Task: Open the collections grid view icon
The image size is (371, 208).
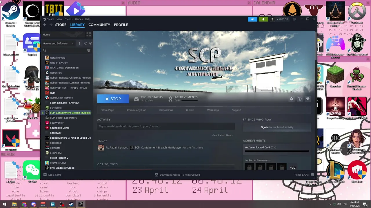Action: [89, 34]
